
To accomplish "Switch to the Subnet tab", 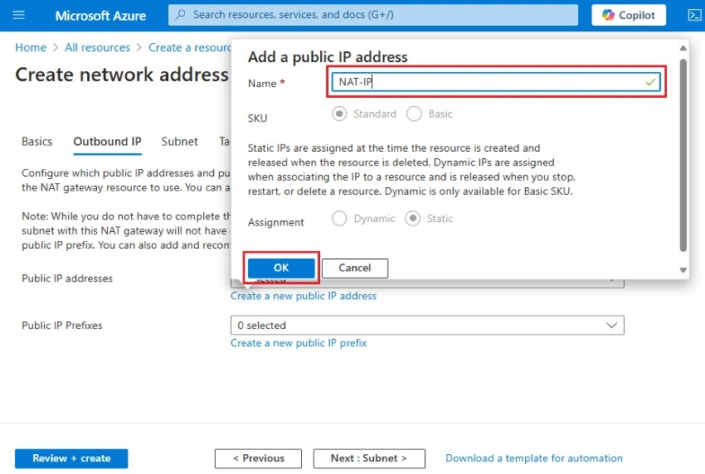I will pos(179,142).
